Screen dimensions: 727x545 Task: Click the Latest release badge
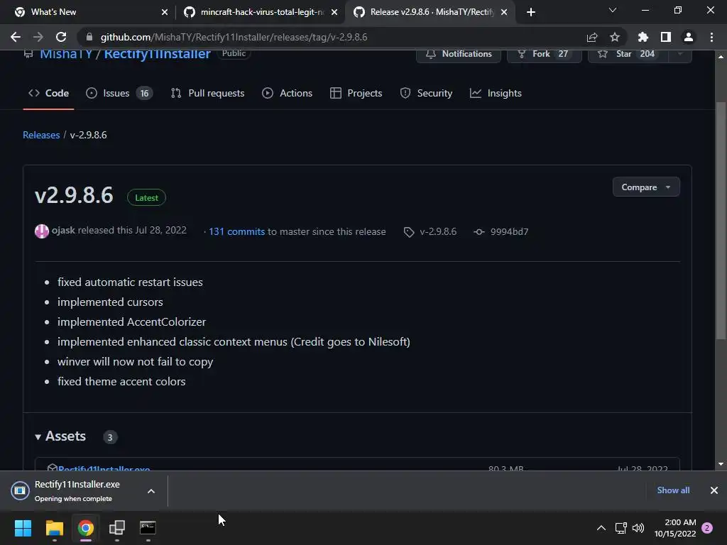pos(146,197)
